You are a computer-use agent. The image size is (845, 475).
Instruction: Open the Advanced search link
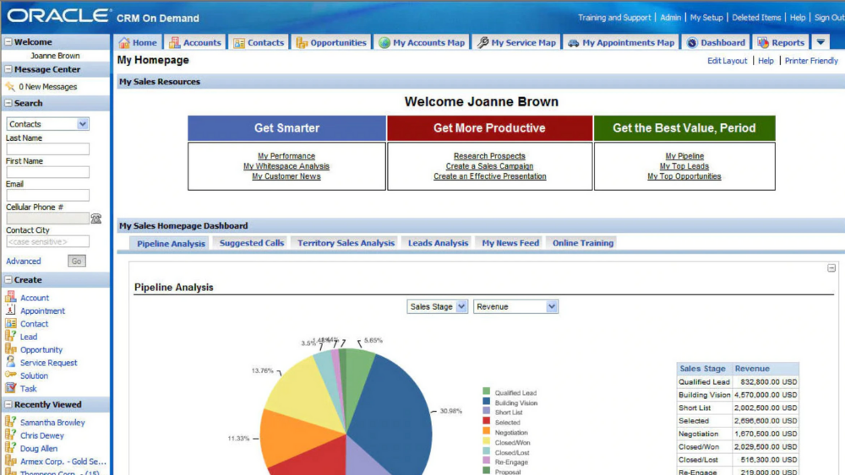[x=23, y=261]
